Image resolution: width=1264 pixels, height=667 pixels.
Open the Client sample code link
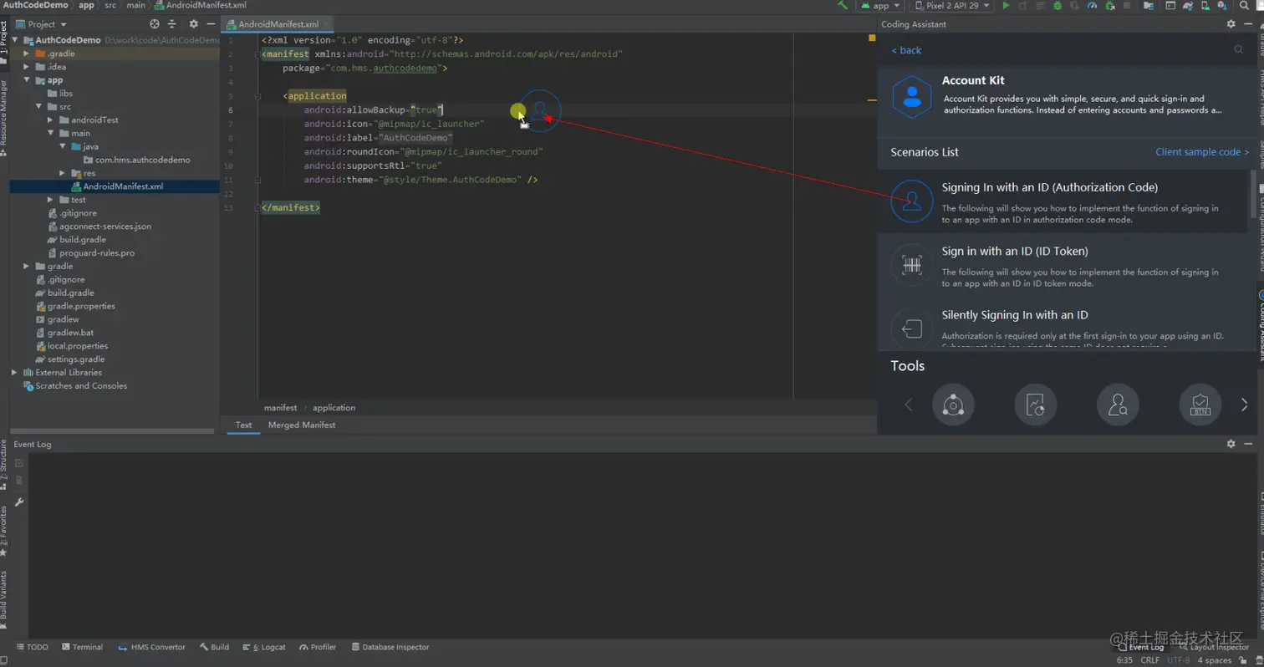click(1202, 152)
